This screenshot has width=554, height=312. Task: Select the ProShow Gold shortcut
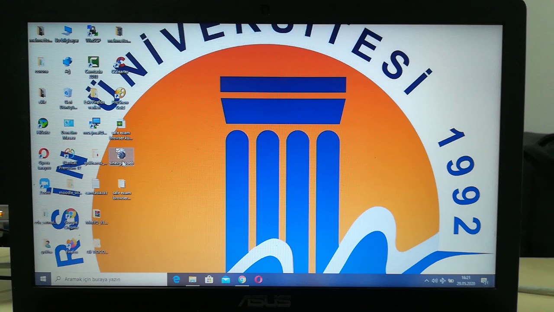(120, 99)
